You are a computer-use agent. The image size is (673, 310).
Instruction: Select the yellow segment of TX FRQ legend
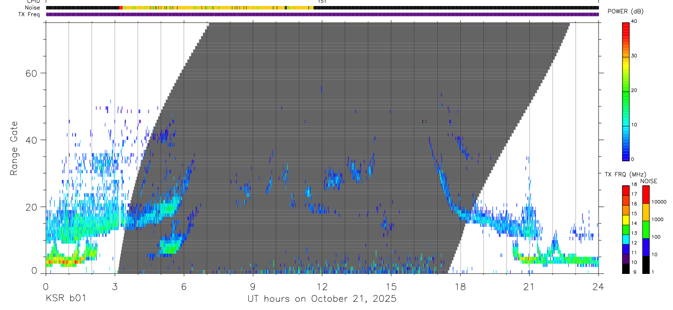(626, 219)
